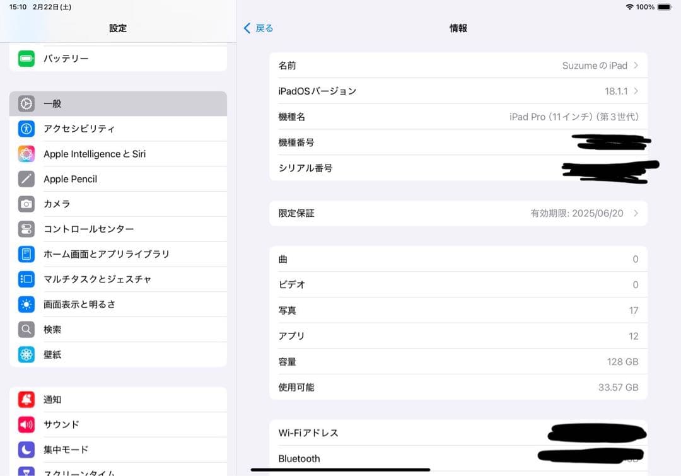Open details for iPadOS バージョン 18.1.1
This screenshot has height=476, width=681.
[x=458, y=91]
